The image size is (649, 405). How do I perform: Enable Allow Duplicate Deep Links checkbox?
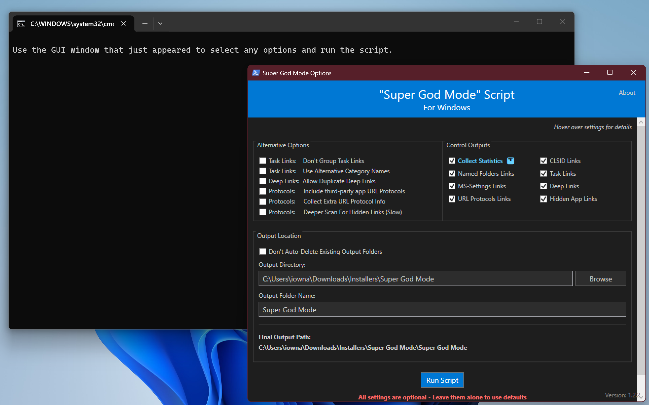click(263, 181)
